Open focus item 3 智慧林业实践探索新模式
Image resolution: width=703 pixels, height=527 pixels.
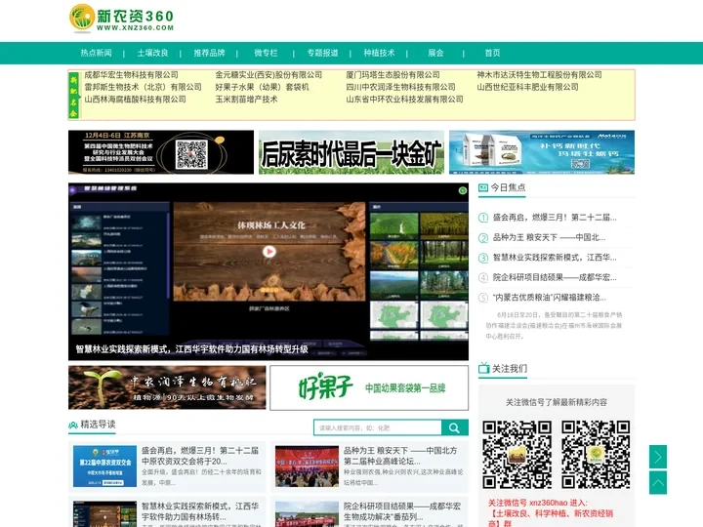click(x=555, y=258)
